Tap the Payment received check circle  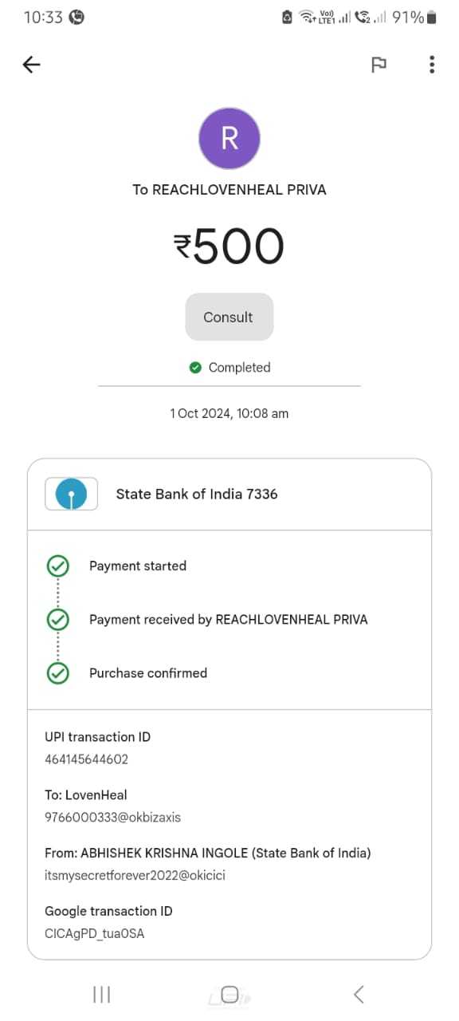click(x=57, y=620)
